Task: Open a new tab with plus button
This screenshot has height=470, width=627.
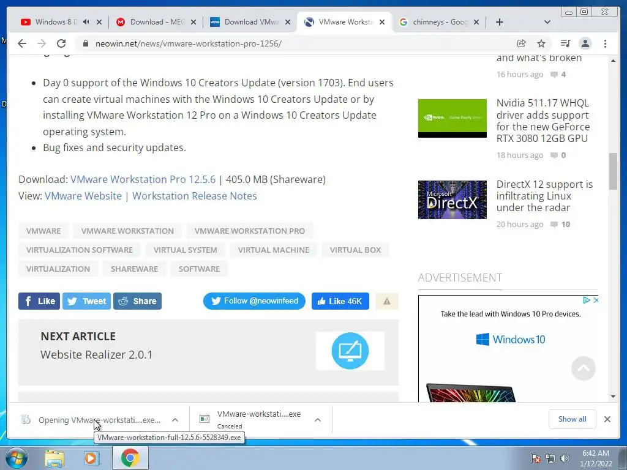Action: [x=500, y=22]
